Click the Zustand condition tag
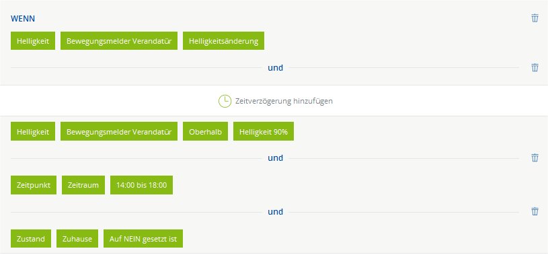Viewport: 548px width, 255px height. click(x=31, y=239)
